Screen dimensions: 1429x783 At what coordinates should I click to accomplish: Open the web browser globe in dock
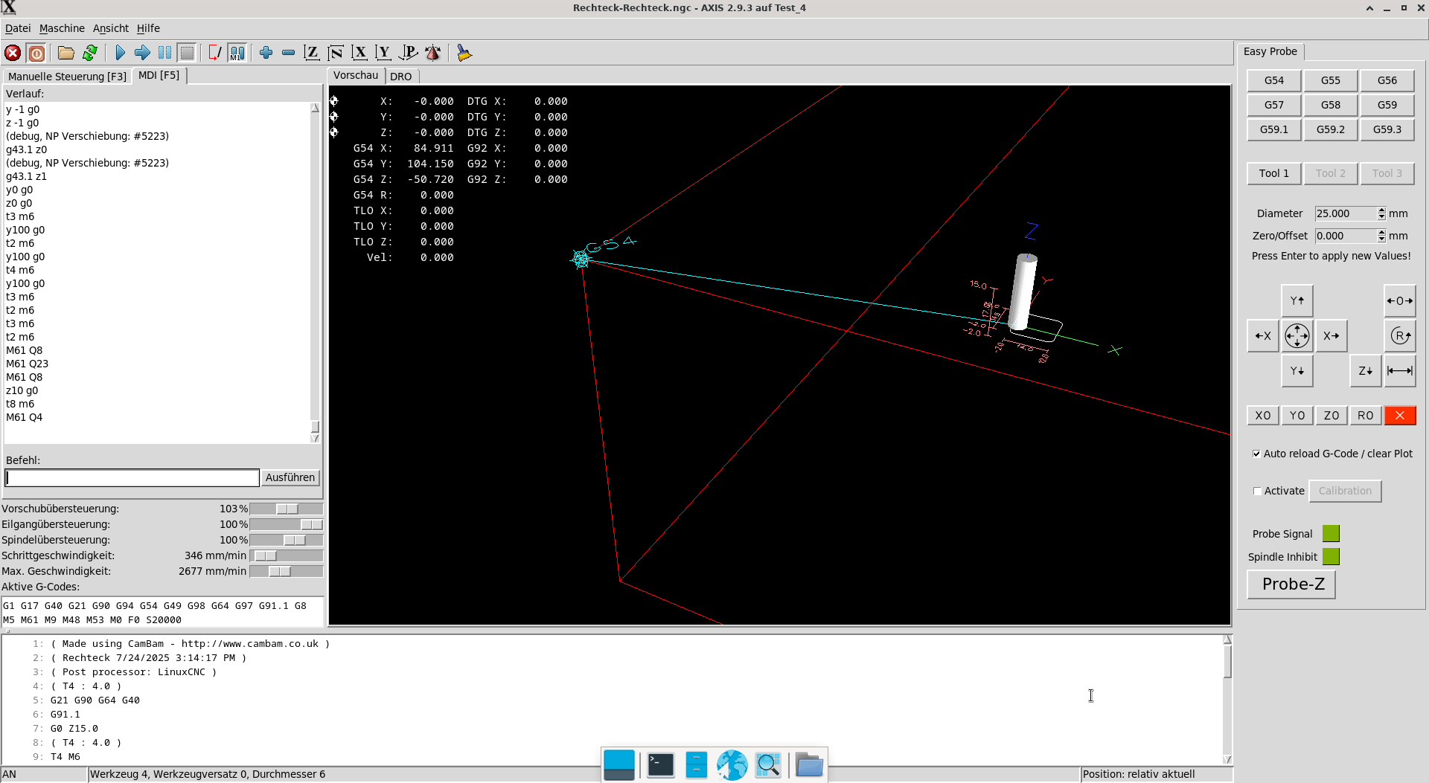coord(732,764)
